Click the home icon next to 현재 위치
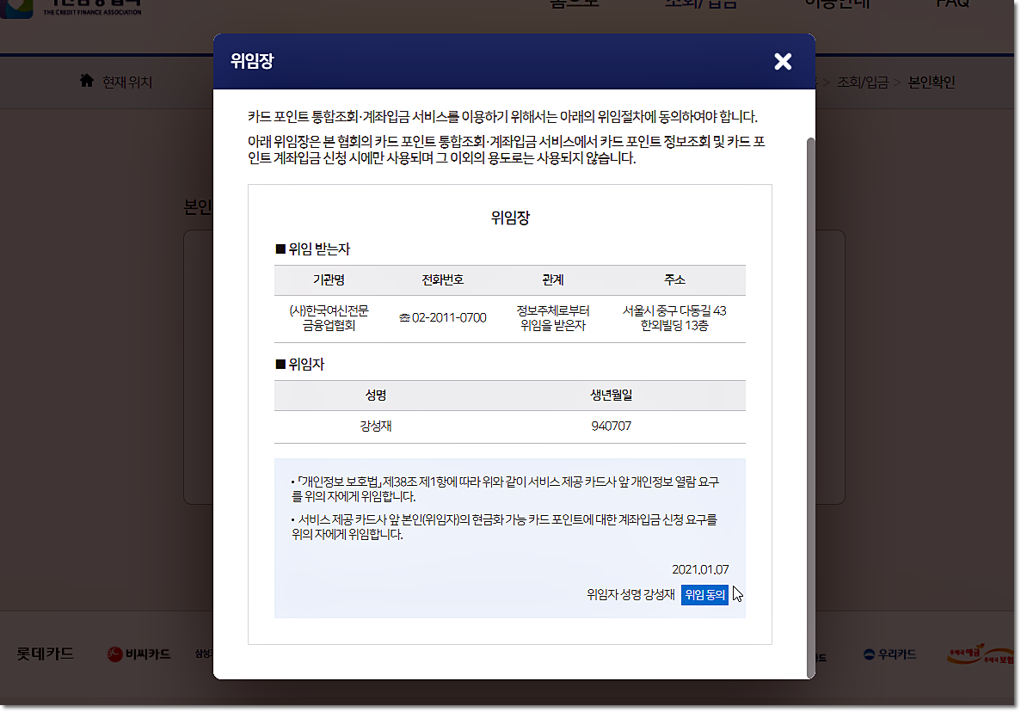 87,81
